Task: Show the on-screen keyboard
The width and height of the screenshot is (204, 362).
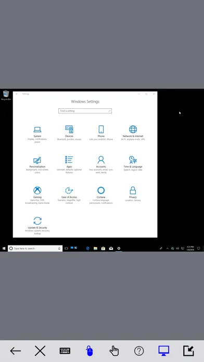Action: (x=65, y=351)
